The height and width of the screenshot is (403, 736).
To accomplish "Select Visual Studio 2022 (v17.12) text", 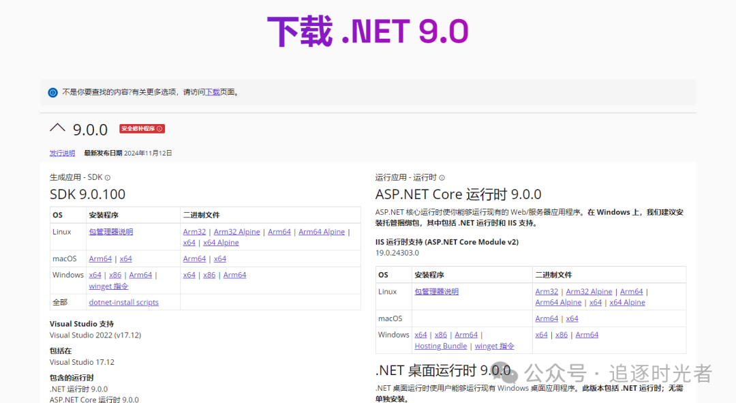I will click(95, 335).
